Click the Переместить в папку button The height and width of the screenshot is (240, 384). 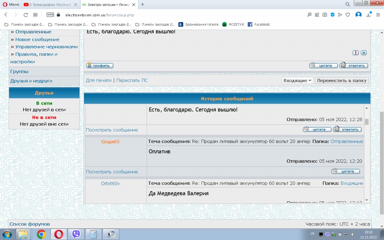pyautogui.click(x=342, y=81)
